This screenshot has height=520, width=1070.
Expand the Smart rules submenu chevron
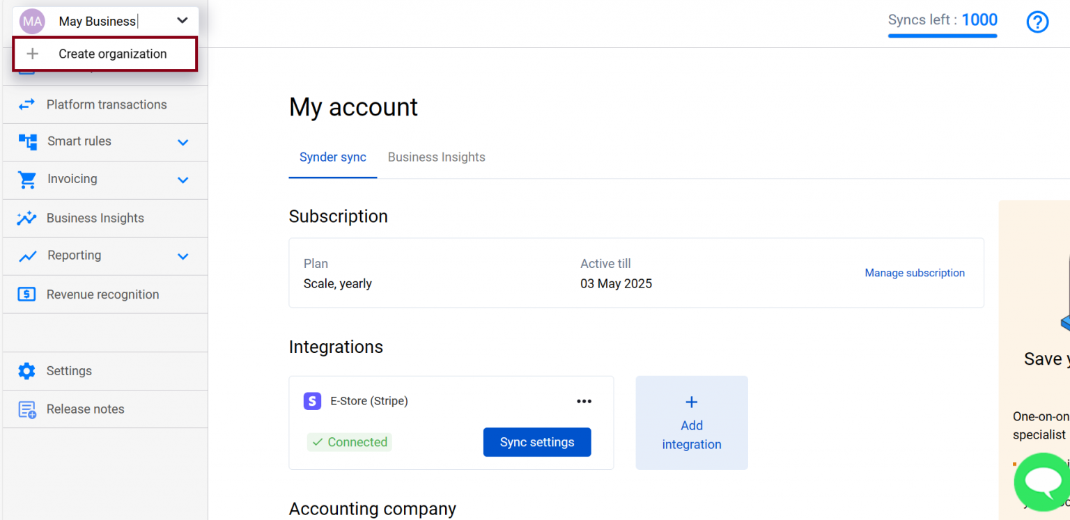[183, 142]
